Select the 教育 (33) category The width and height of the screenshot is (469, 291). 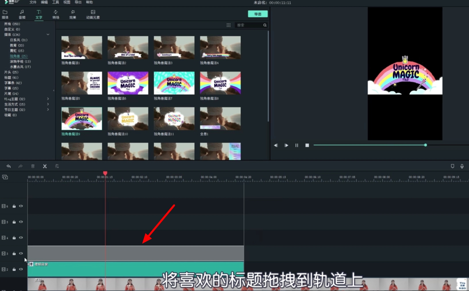point(17,45)
